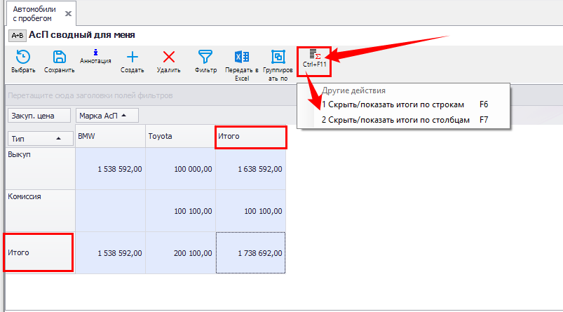Click the Сохранить save icon
Screen dimensions: 563x312
click(x=60, y=57)
